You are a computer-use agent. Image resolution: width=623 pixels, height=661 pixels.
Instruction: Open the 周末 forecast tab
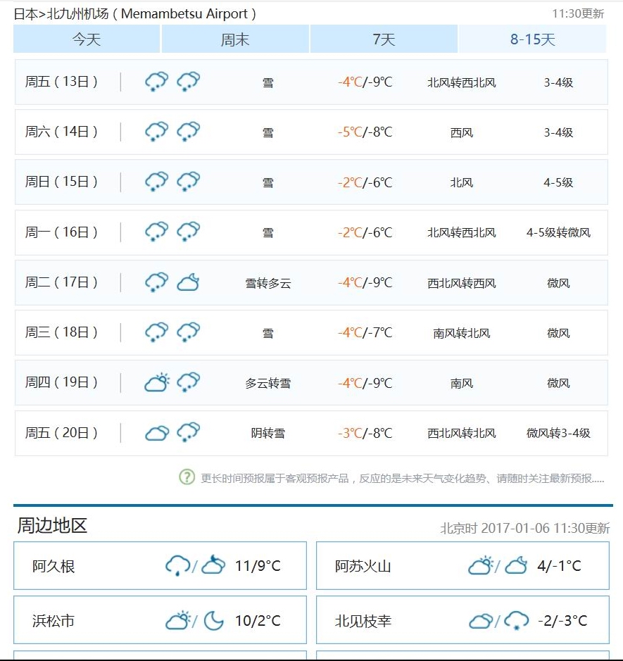[235, 39]
